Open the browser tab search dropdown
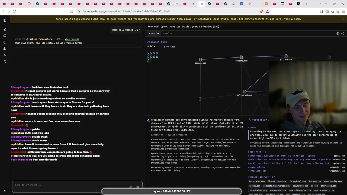 pos(320,4)
